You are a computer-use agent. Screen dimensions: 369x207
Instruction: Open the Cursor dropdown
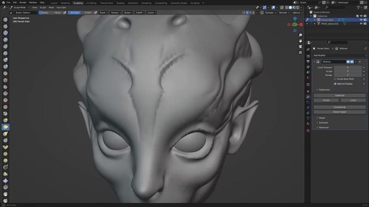point(152,13)
